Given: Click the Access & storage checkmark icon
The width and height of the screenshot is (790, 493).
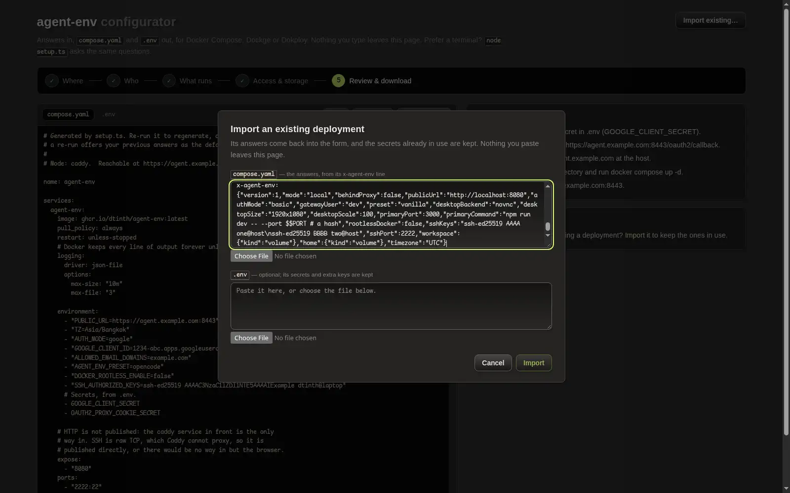Looking at the screenshot, I should 242,81.
